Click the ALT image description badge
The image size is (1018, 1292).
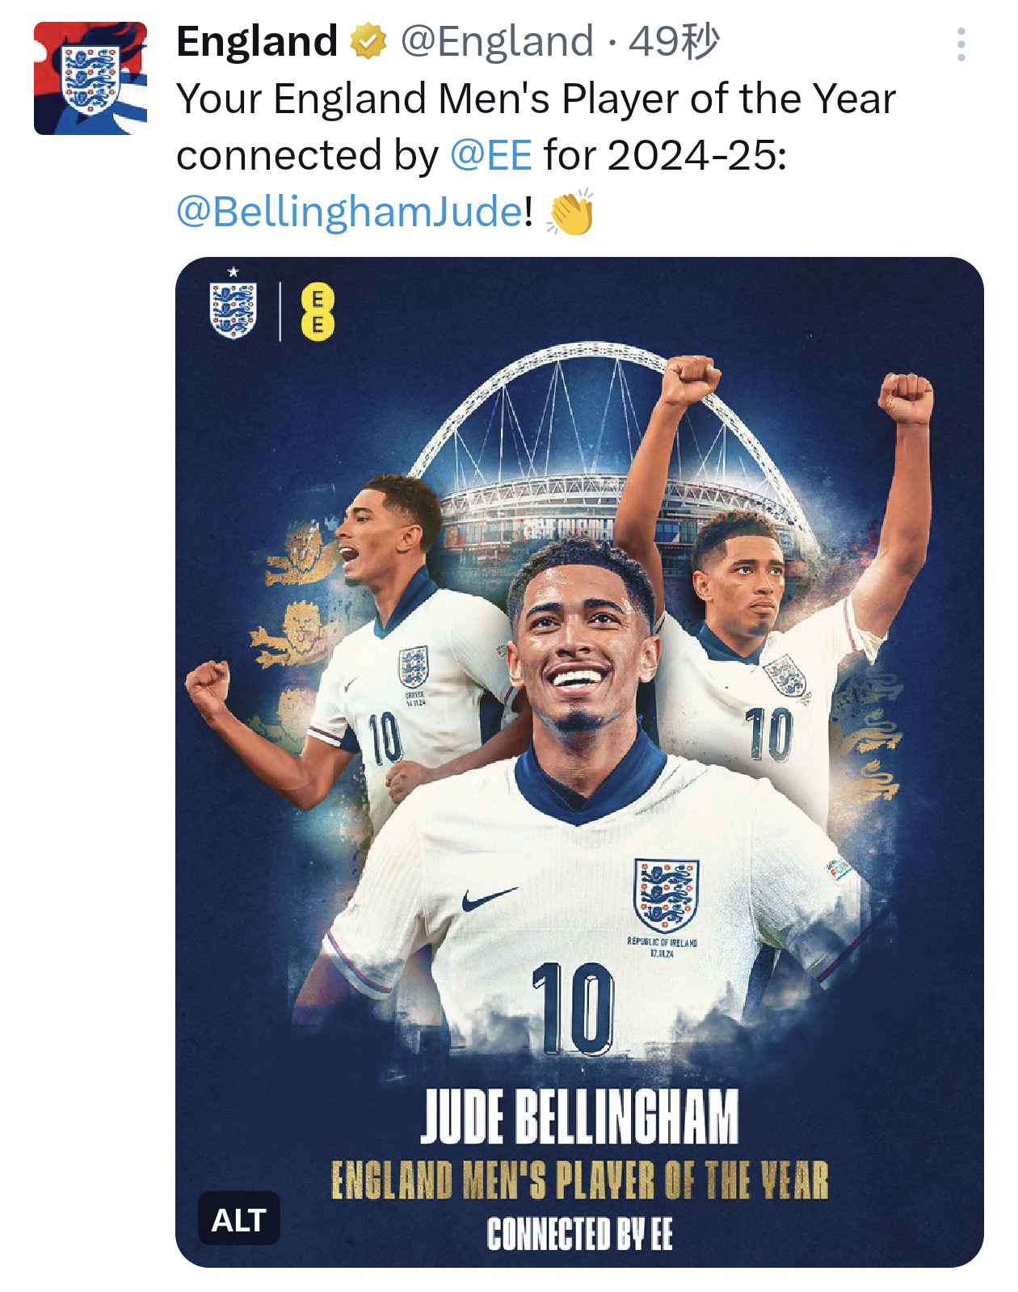(239, 1219)
